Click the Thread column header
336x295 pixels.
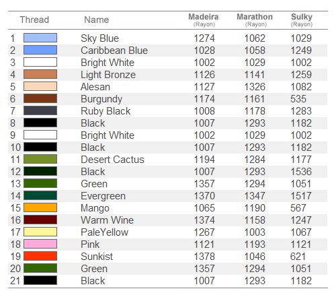pos(34,20)
